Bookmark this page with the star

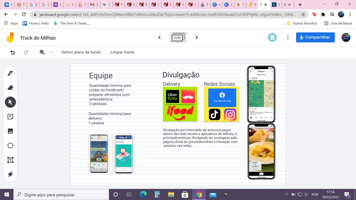click(x=303, y=14)
